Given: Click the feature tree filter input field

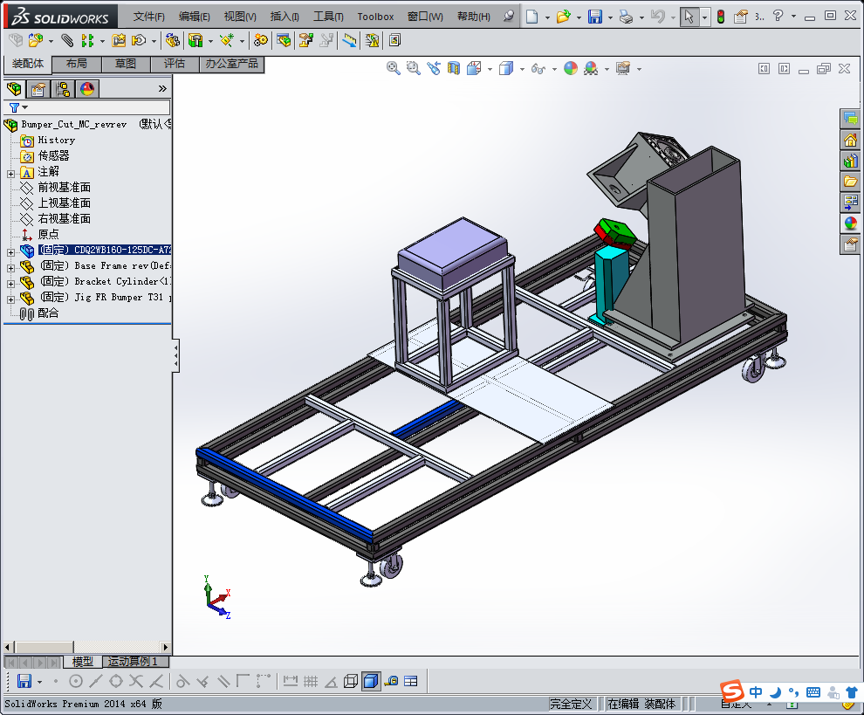Looking at the screenshot, I should (96, 107).
